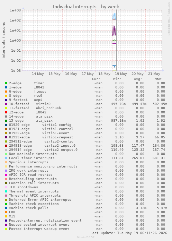Click the Rescheduling interrupts legend label
172x241 pixels.
pyautogui.click(x=33, y=179)
